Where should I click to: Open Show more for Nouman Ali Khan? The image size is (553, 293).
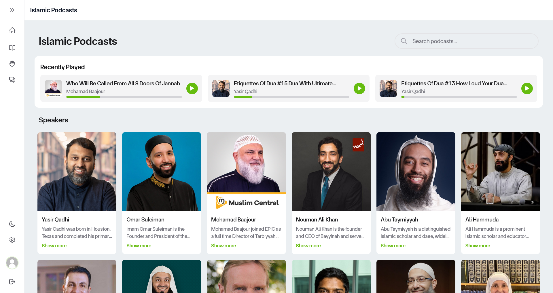coord(310,246)
